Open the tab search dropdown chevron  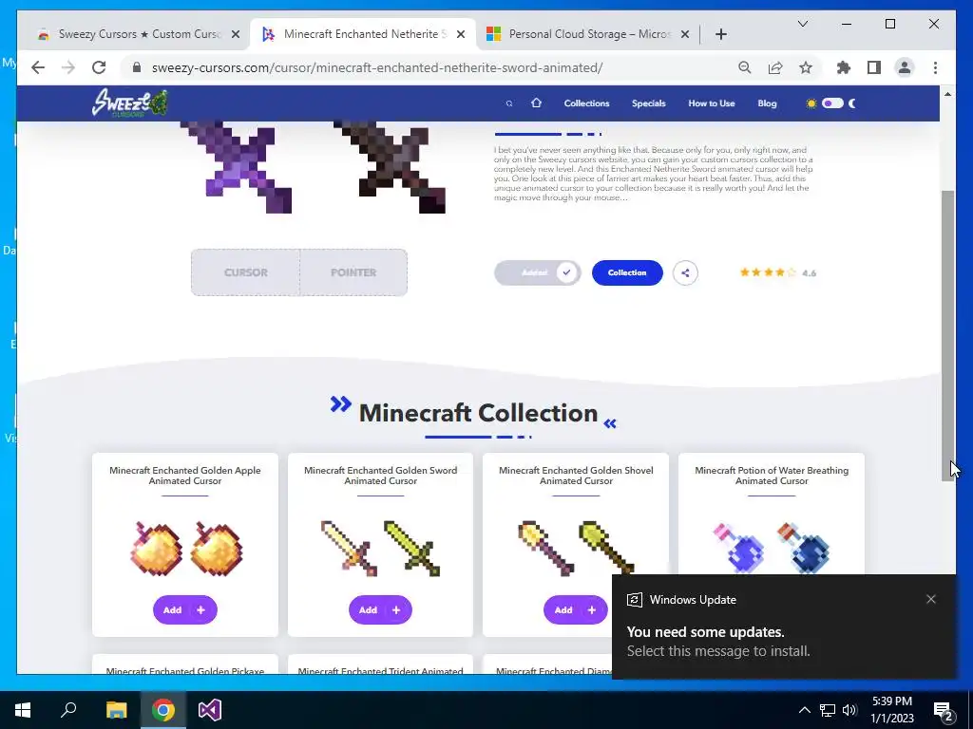tap(802, 24)
